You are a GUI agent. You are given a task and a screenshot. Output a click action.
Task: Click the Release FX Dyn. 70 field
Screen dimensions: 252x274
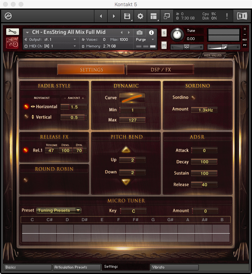pyautogui.click(x=80, y=150)
